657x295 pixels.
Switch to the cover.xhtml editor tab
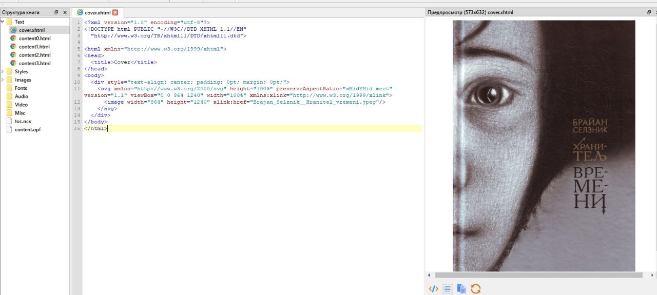(x=98, y=12)
